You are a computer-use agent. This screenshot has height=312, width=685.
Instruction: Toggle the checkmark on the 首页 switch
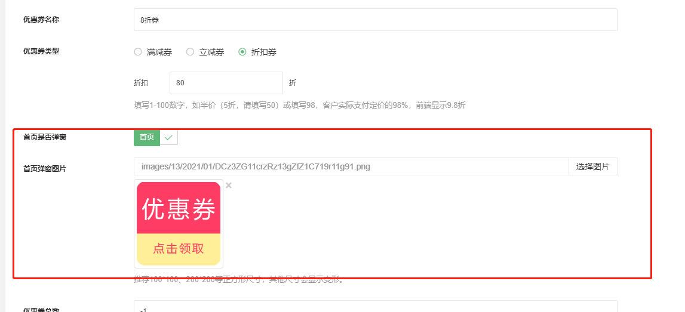tap(169, 137)
